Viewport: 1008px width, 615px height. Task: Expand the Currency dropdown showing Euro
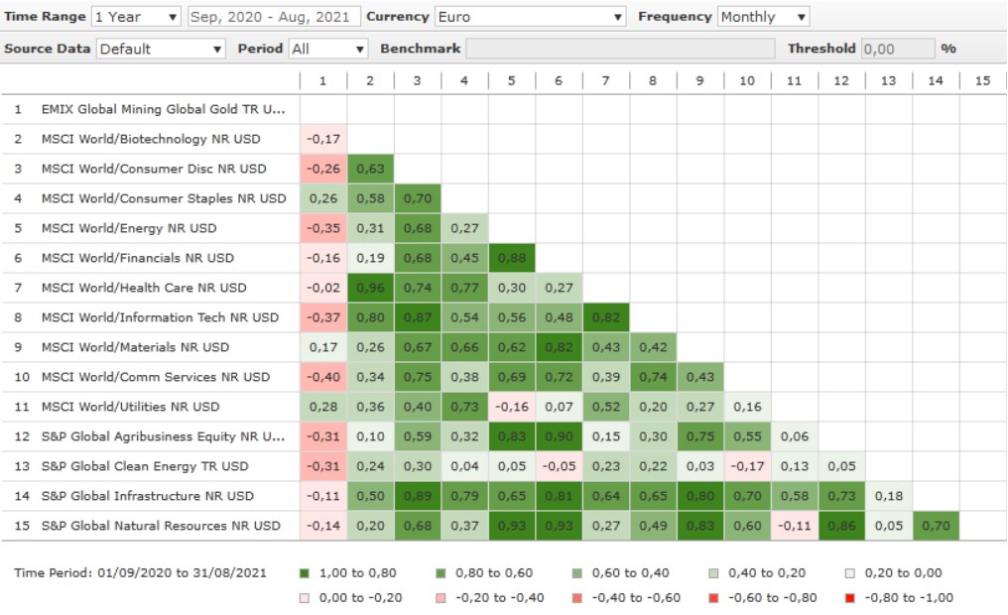click(530, 17)
